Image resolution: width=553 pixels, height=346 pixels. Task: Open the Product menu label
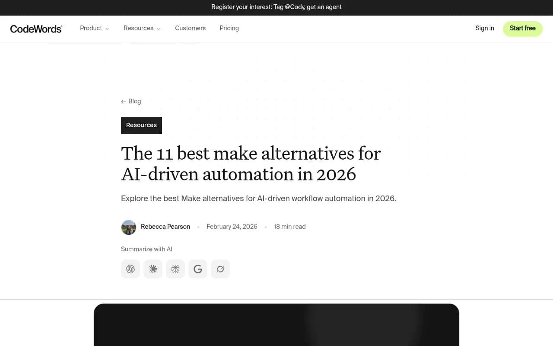tap(91, 28)
